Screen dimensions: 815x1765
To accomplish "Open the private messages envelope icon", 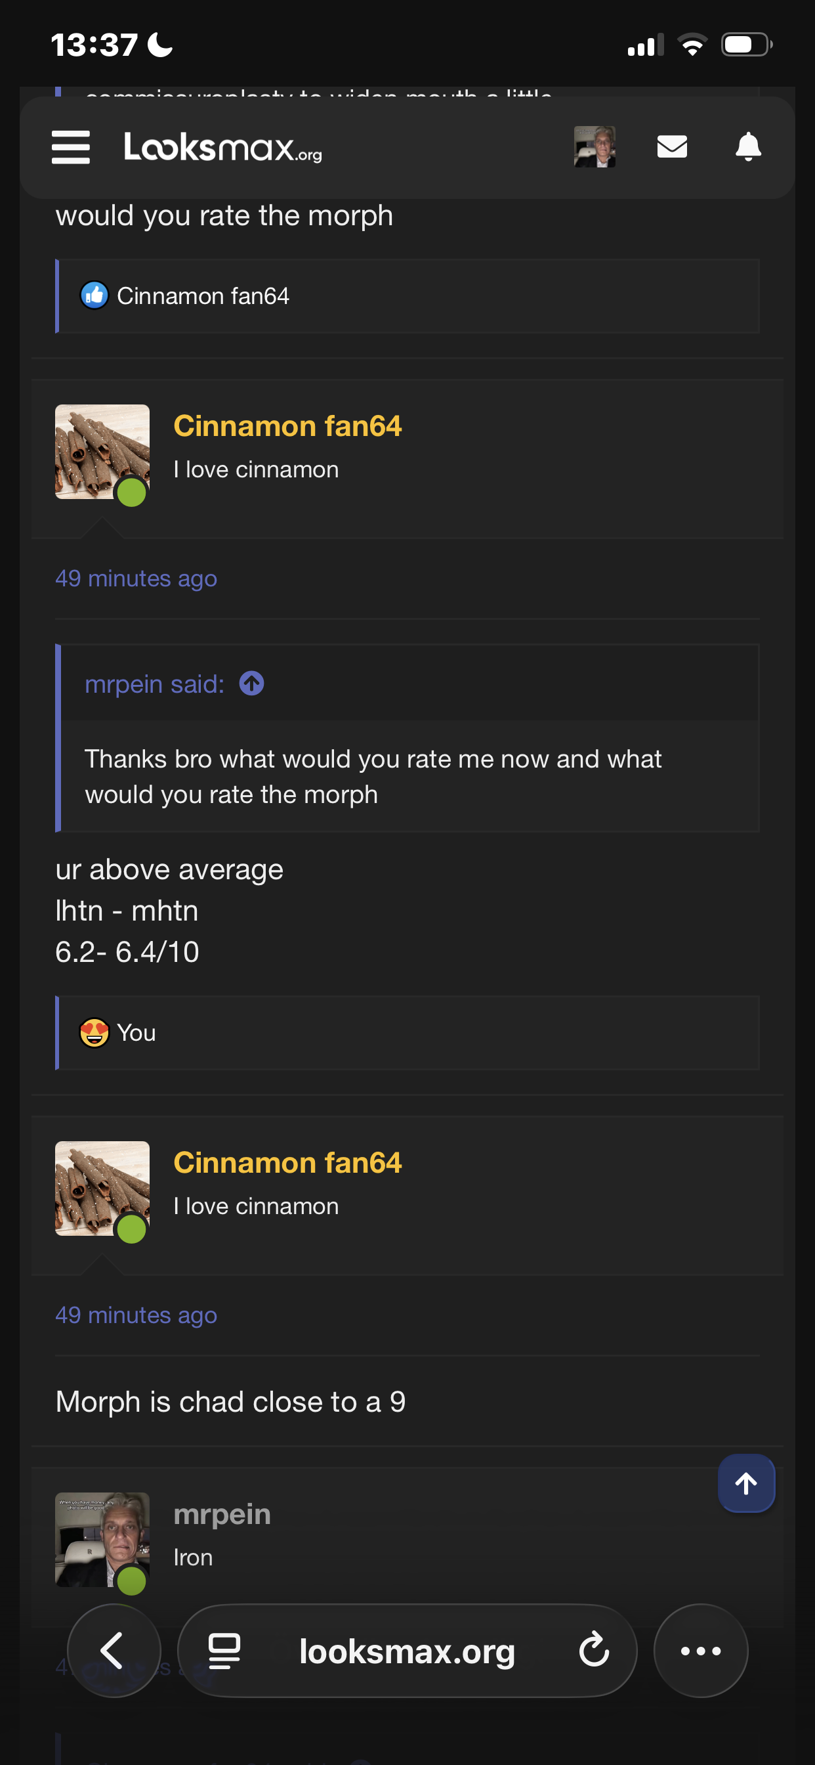I will (671, 146).
